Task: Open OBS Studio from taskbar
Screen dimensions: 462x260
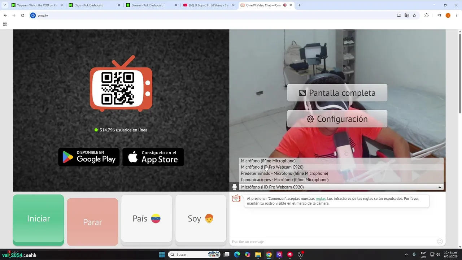Action: (300, 255)
